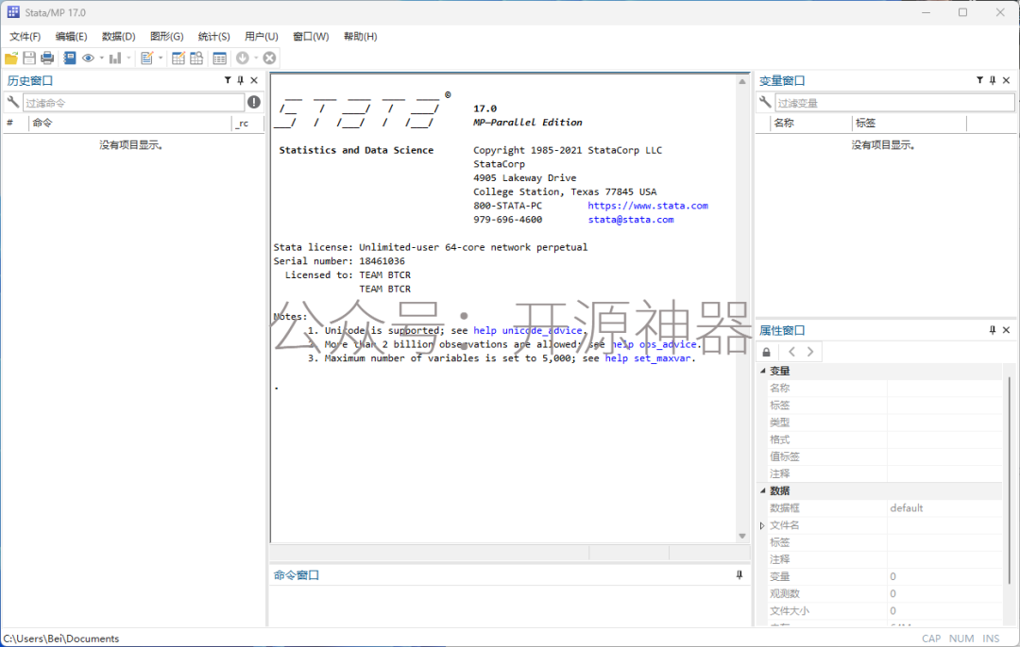Click the Variables window filter funnel icon

click(x=979, y=80)
